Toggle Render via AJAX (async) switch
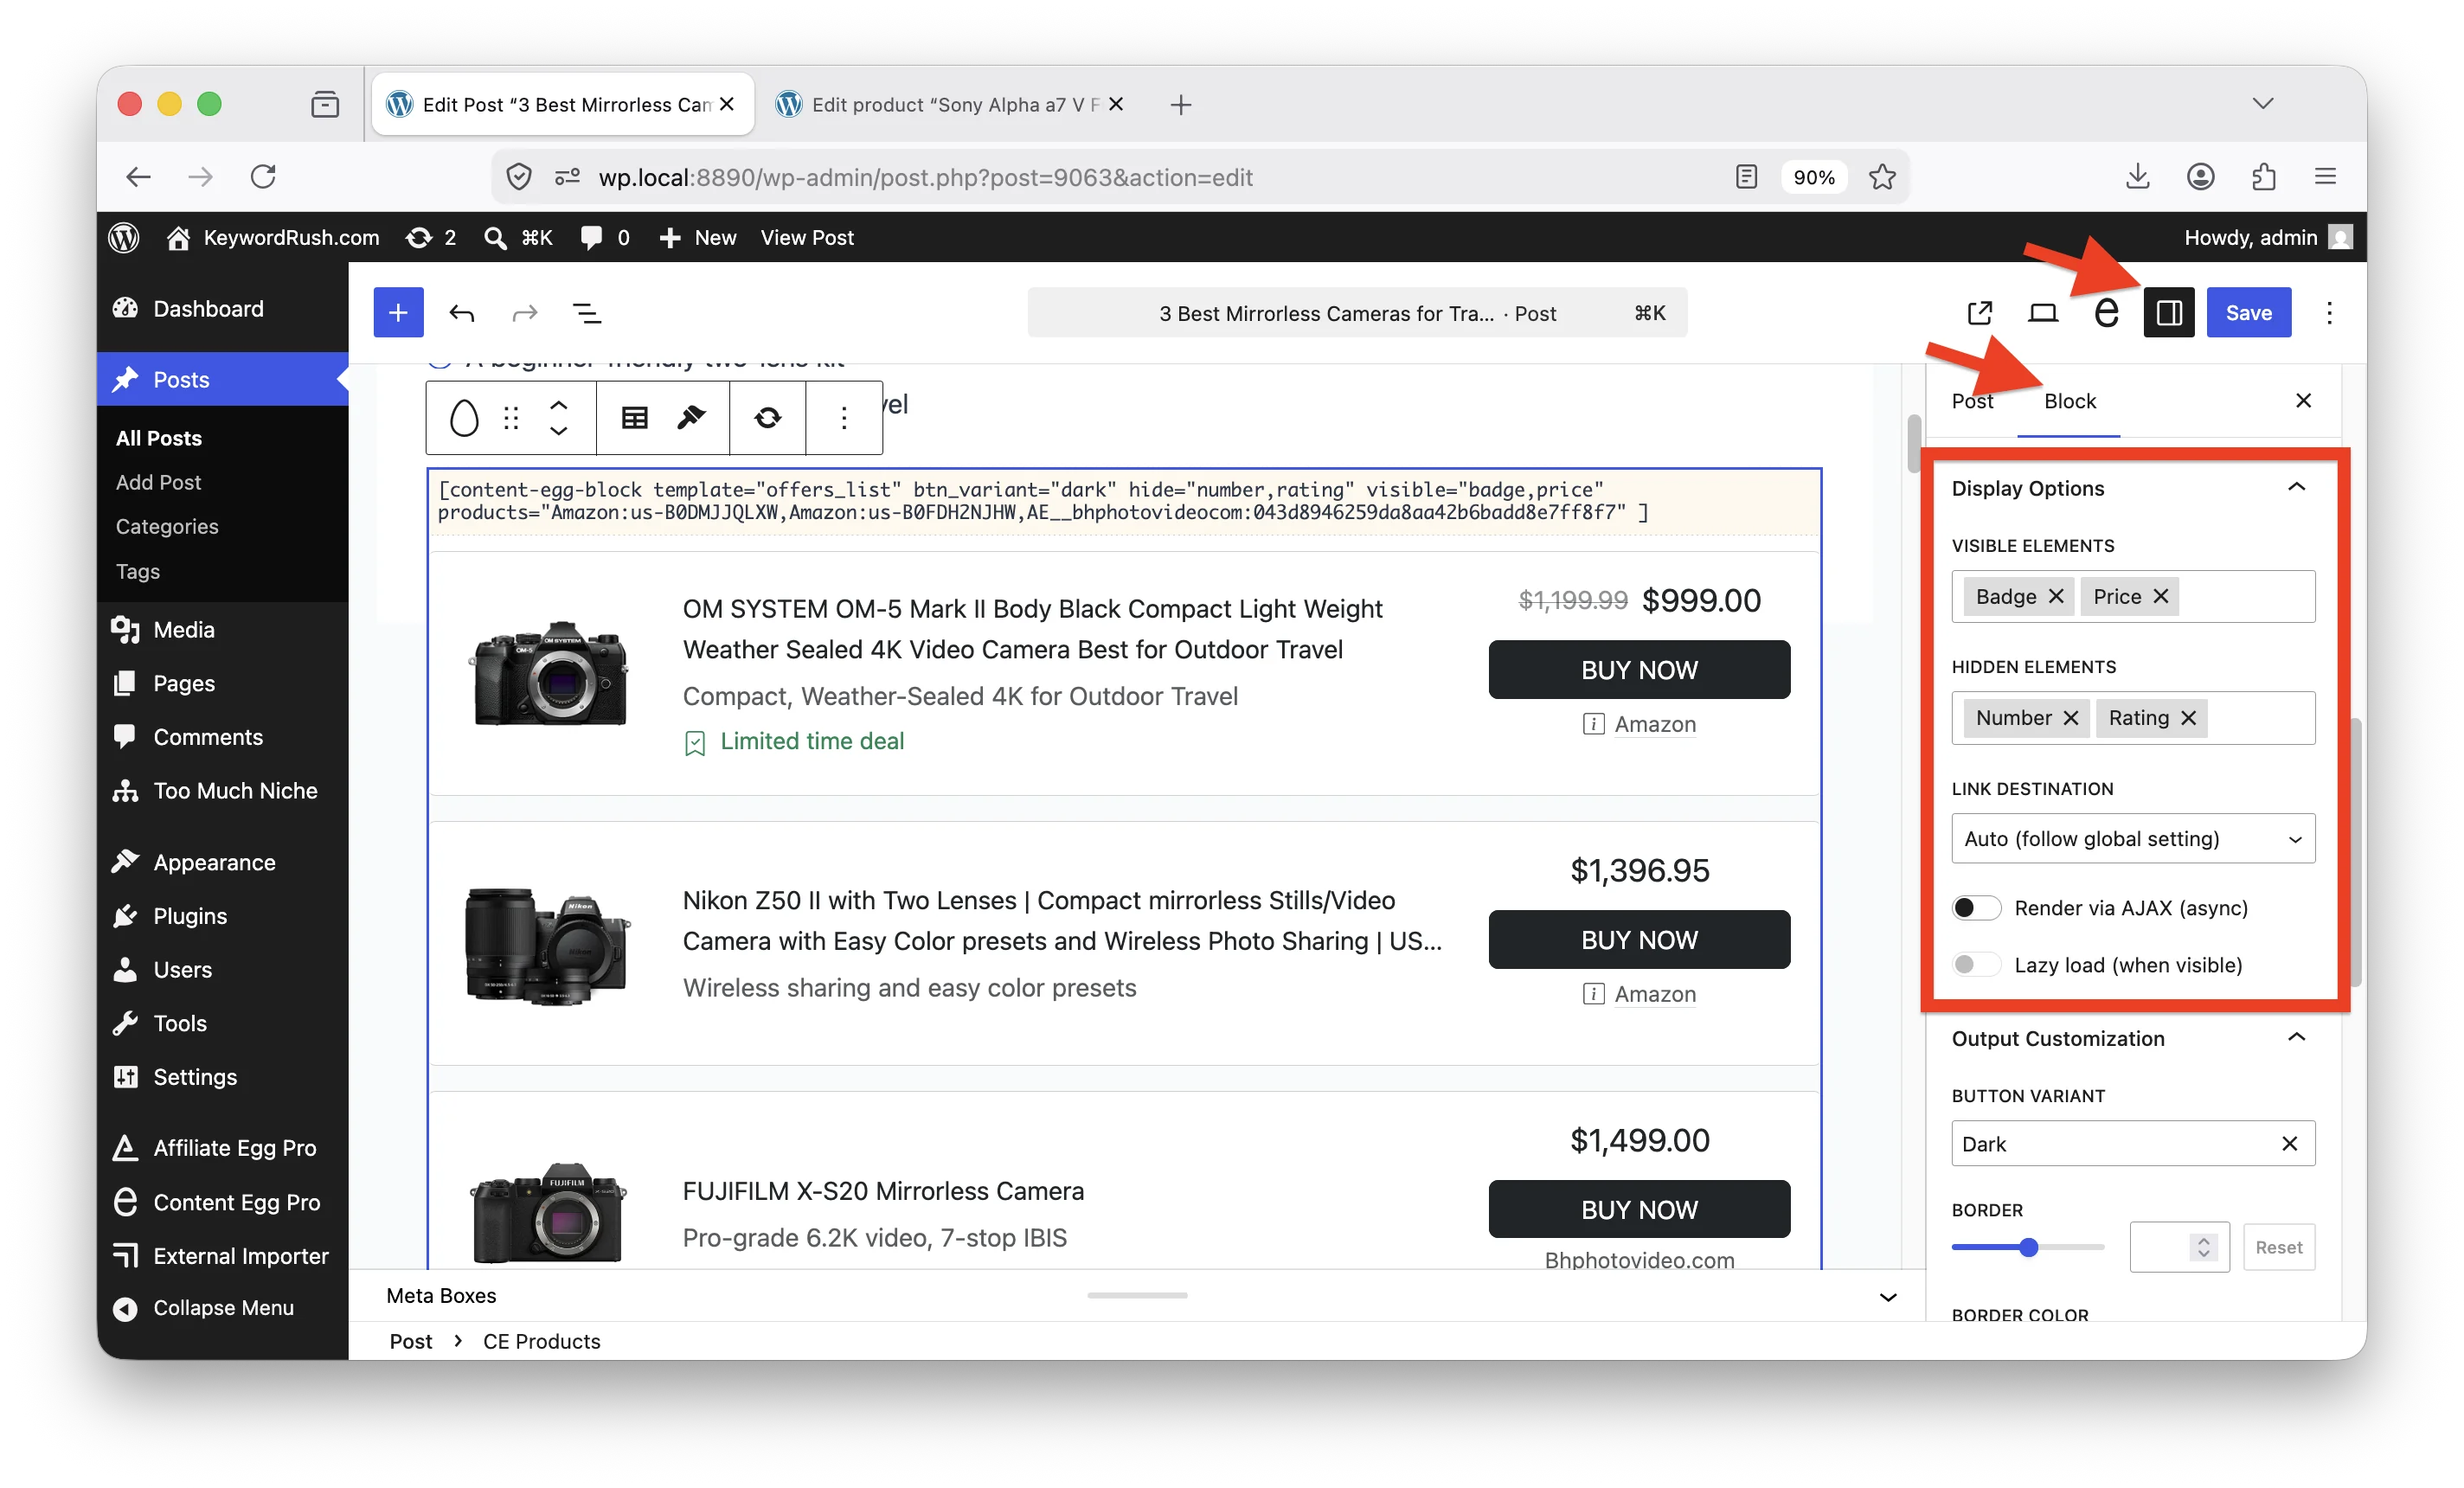Viewport: 2464px width, 1488px height. [1975, 908]
